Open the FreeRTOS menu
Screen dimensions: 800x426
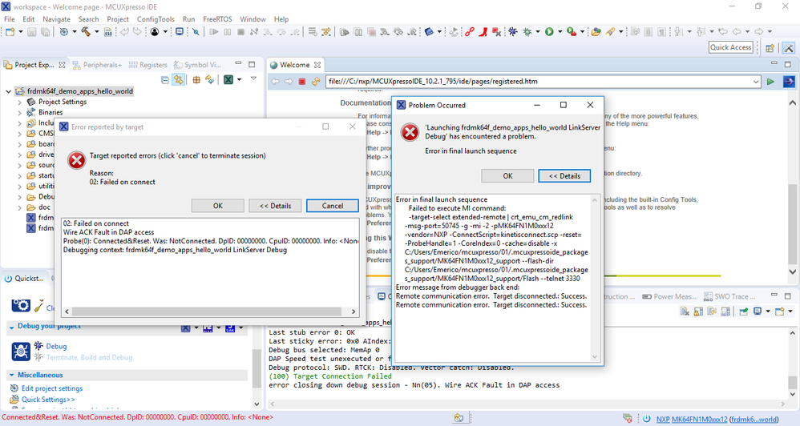(217, 19)
